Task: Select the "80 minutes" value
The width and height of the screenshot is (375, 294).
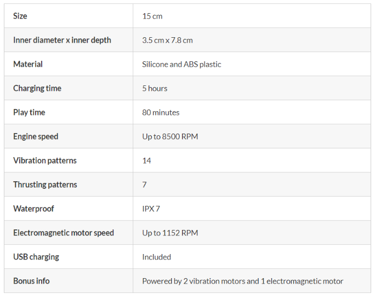Action: click(161, 112)
